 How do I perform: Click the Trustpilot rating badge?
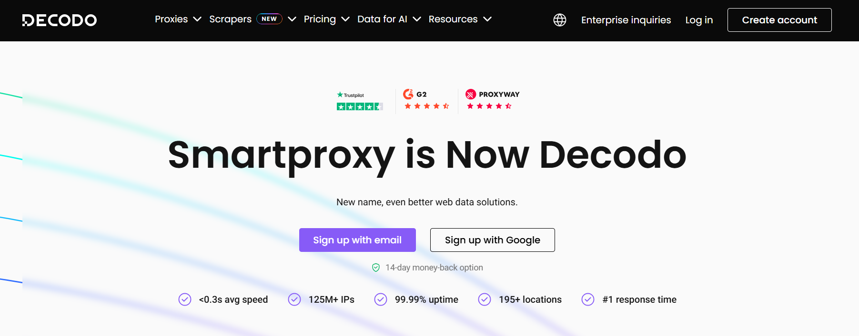(360, 101)
